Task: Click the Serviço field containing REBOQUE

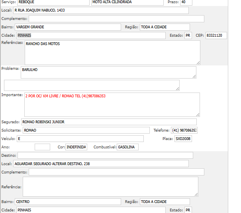Action: coord(53,2)
